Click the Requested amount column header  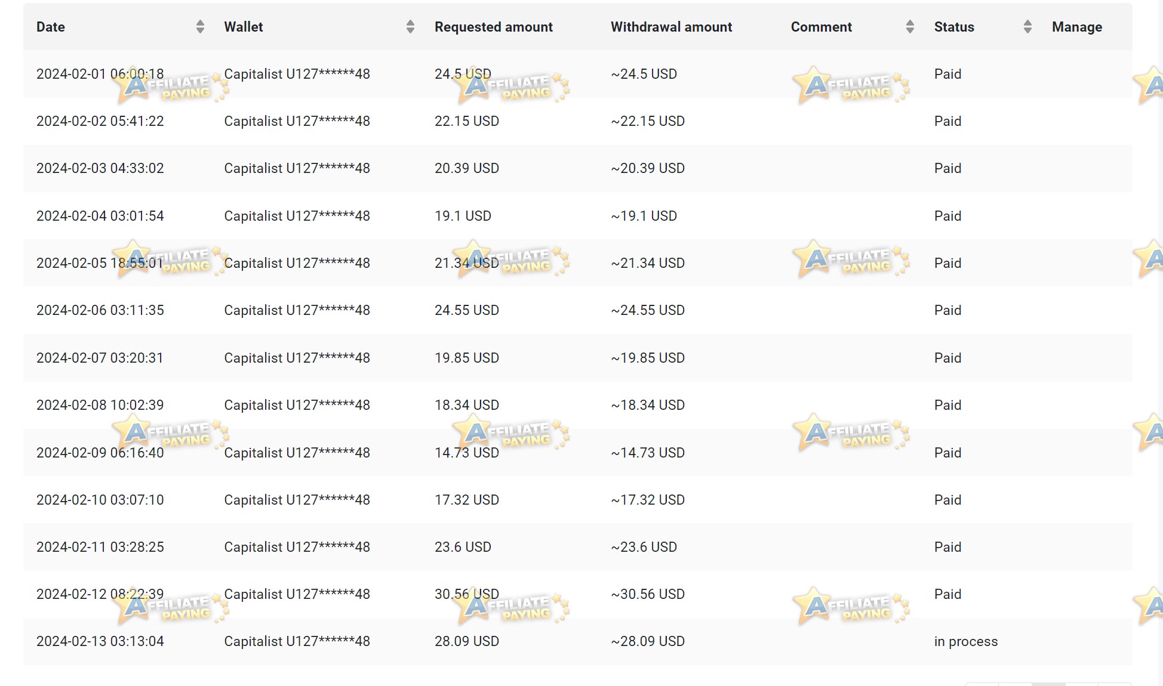(x=493, y=27)
